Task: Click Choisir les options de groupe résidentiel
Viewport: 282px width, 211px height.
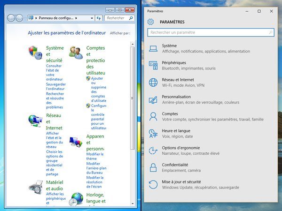Action: (54, 163)
